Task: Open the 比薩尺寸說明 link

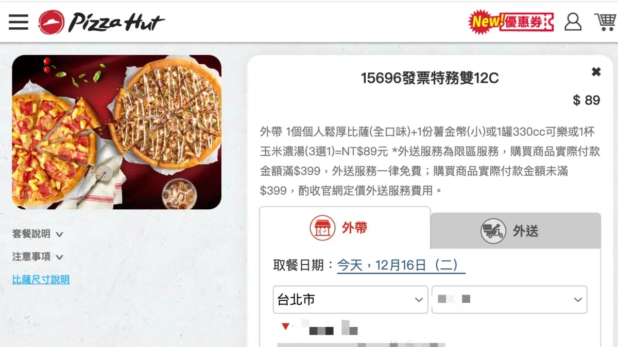Action: 41,280
